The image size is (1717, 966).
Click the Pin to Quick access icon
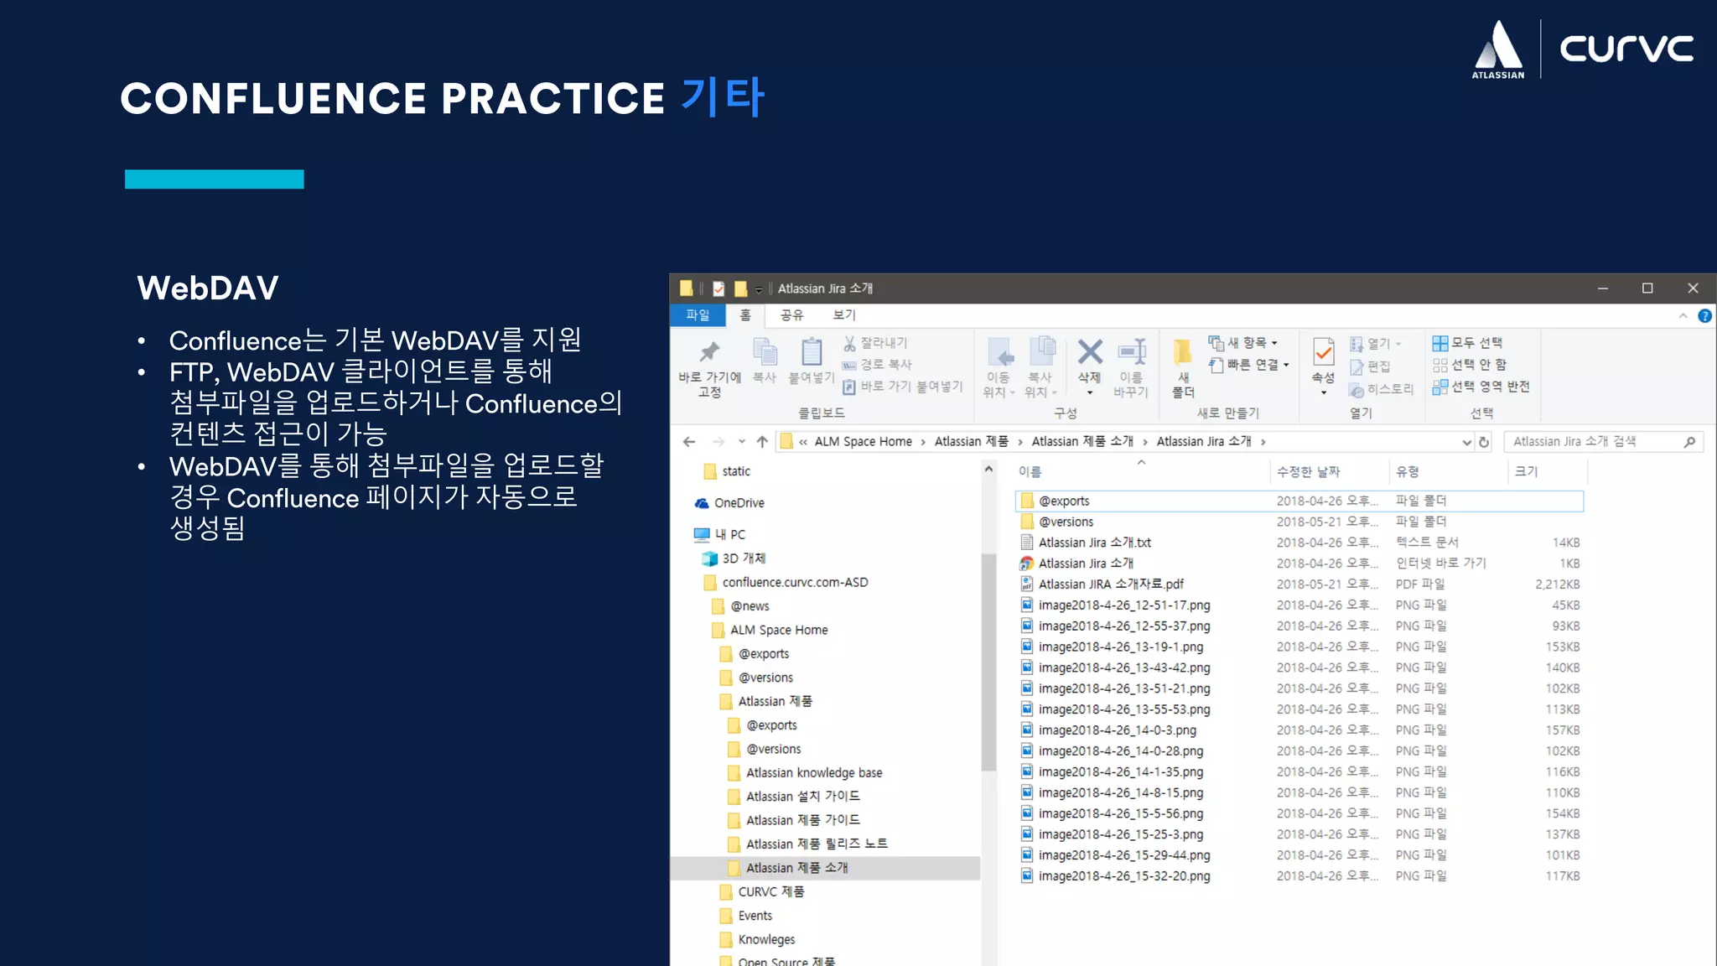click(x=709, y=352)
